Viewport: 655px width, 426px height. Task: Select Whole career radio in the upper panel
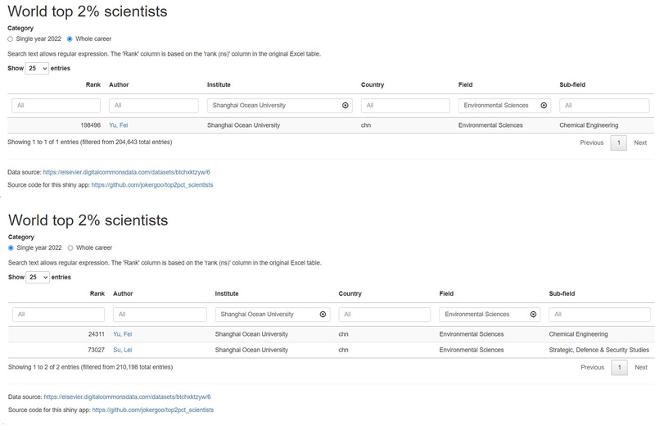(x=70, y=39)
